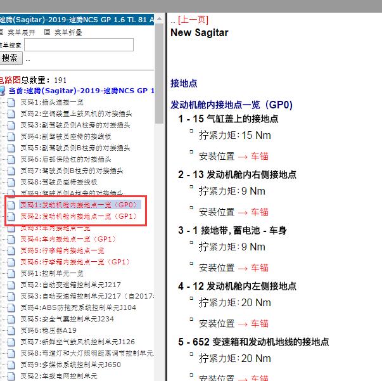Open 页码6:行李箱内接地点一览（GP1）
Viewport: 382px width, 381px height.
pyautogui.click(x=75, y=262)
